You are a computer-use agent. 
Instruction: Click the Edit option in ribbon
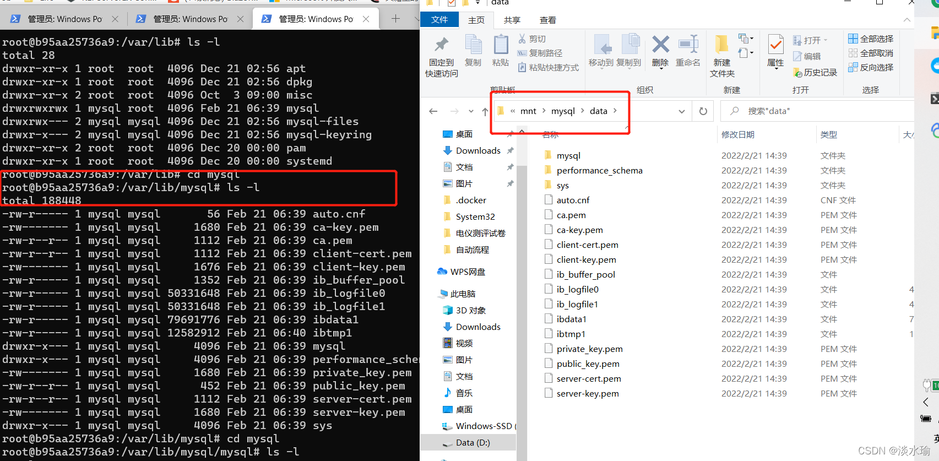[x=807, y=56]
